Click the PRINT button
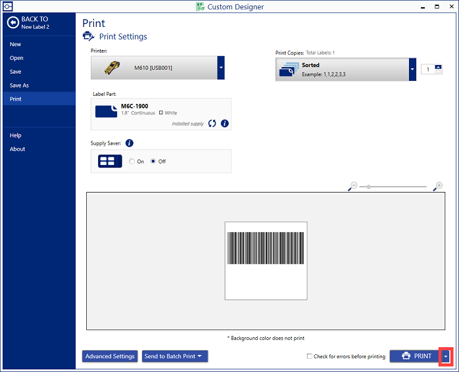Screen dimensions: 459x372 [416, 356]
